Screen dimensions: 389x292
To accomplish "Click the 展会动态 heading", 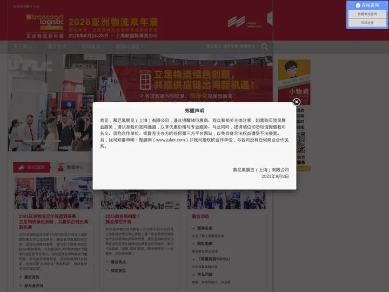I will pyautogui.click(x=200, y=216).
